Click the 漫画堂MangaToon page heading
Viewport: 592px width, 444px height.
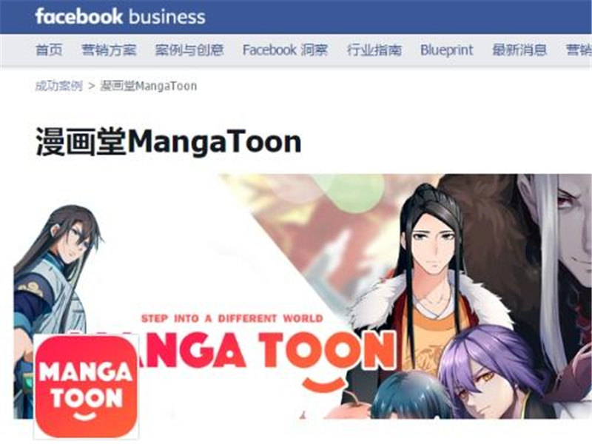tap(169, 141)
